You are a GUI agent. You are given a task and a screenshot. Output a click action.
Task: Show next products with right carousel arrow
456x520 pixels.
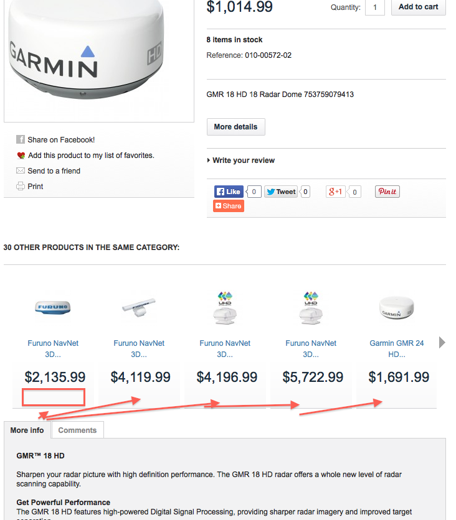point(442,342)
